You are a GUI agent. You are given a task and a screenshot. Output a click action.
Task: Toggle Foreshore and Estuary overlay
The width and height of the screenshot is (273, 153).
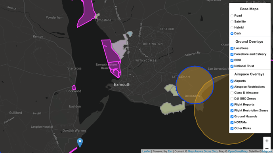[232, 54]
